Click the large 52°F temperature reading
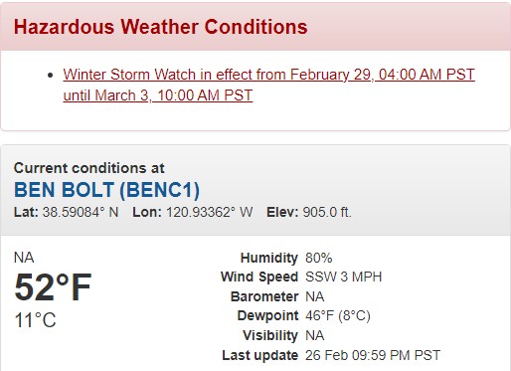The width and height of the screenshot is (511, 371). point(53,287)
